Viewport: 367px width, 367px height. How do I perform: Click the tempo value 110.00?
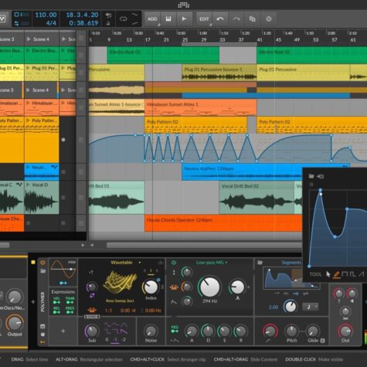click(x=46, y=15)
